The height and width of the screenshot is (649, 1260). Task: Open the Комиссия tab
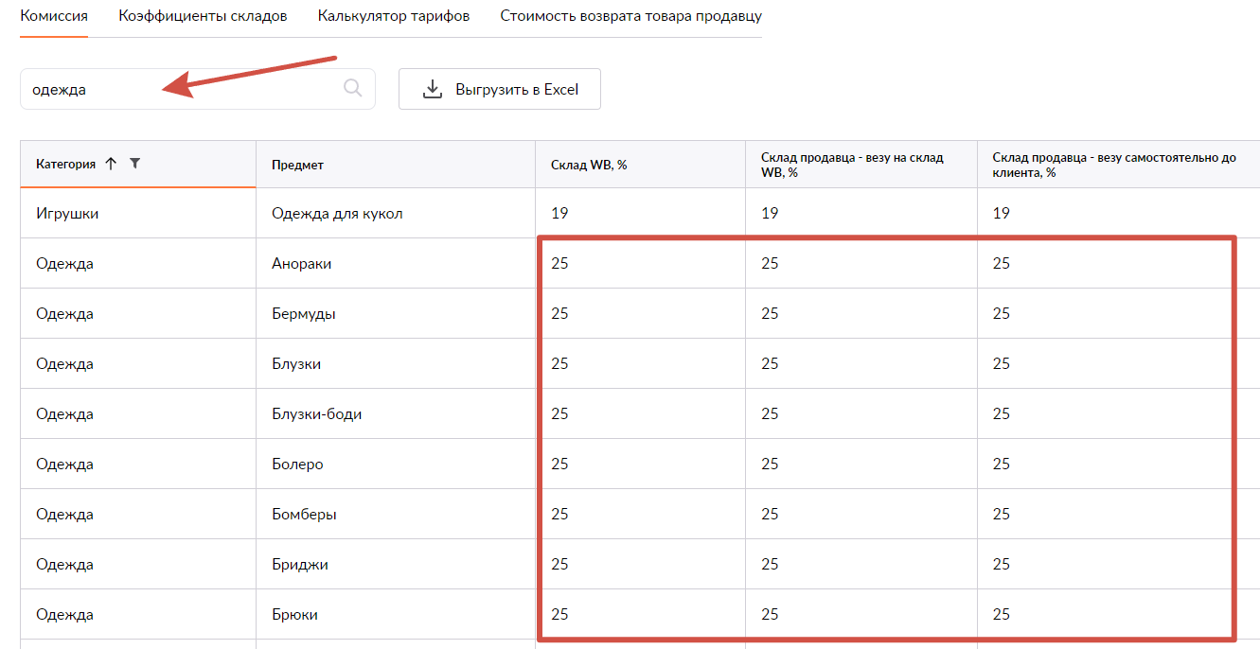point(54,16)
